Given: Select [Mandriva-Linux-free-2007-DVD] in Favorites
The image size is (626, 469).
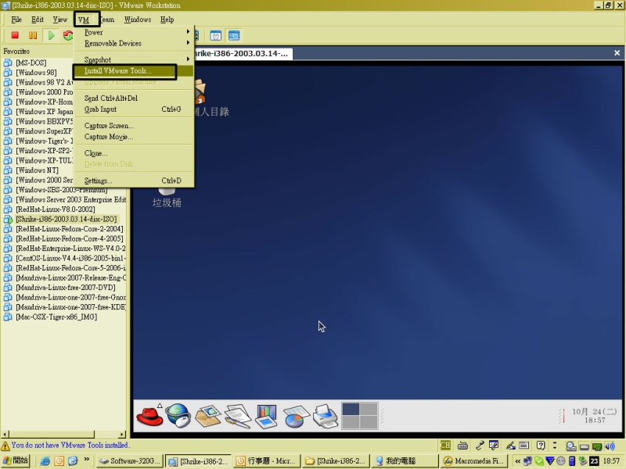Looking at the screenshot, I should tap(66, 288).
